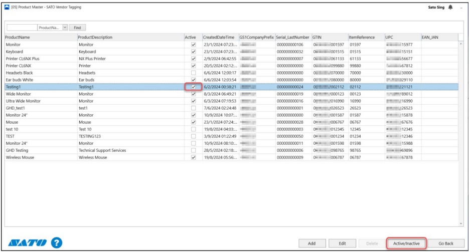Click the Add button
This screenshot has width=470, height=252.
point(311,243)
